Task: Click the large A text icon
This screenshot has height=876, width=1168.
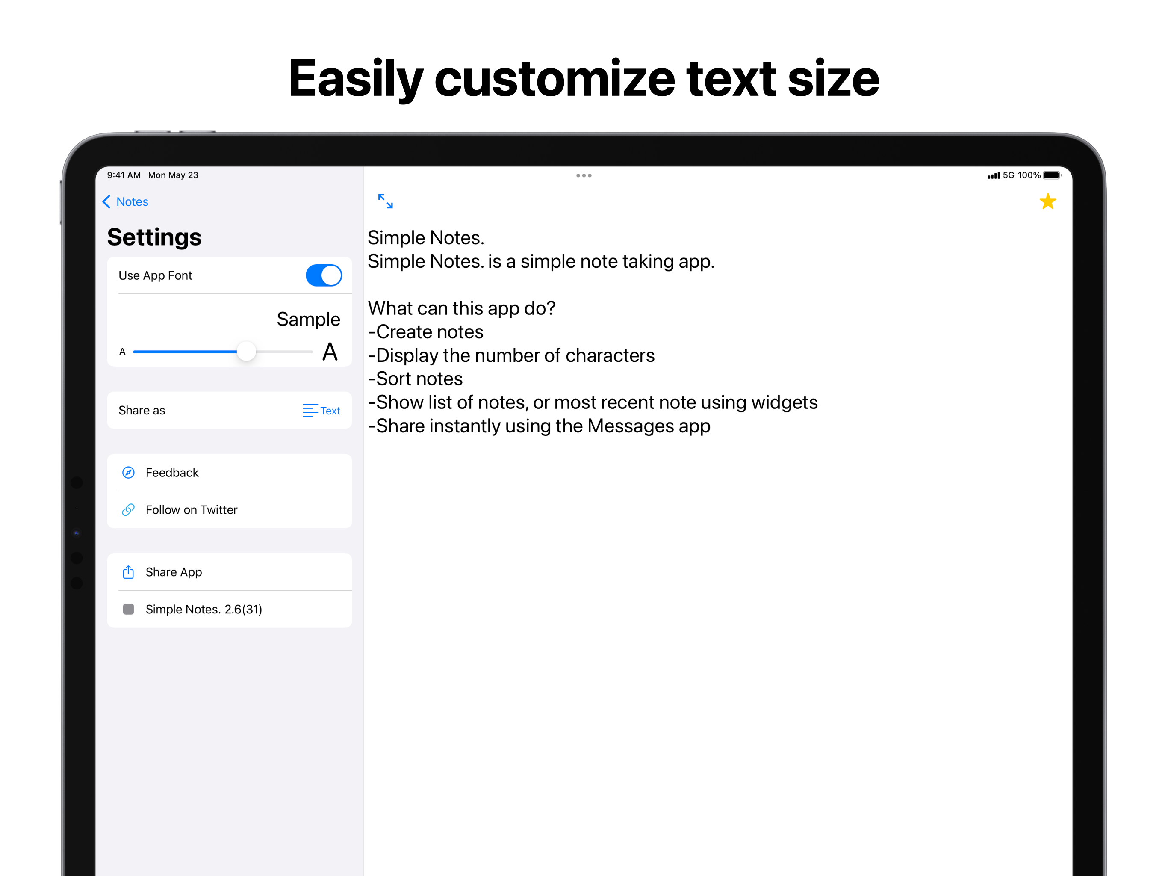Action: pos(330,352)
